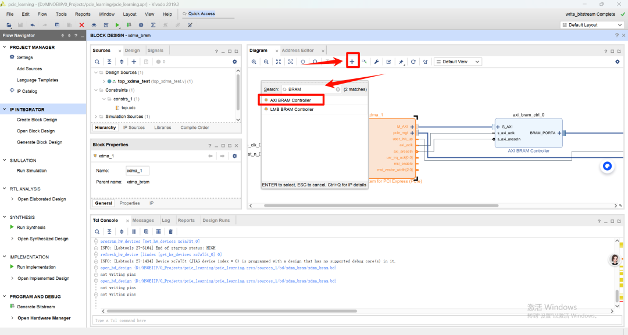The image size is (628, 335).
Task: Open the Default Layout dropdown
Action: pos(591,24)
